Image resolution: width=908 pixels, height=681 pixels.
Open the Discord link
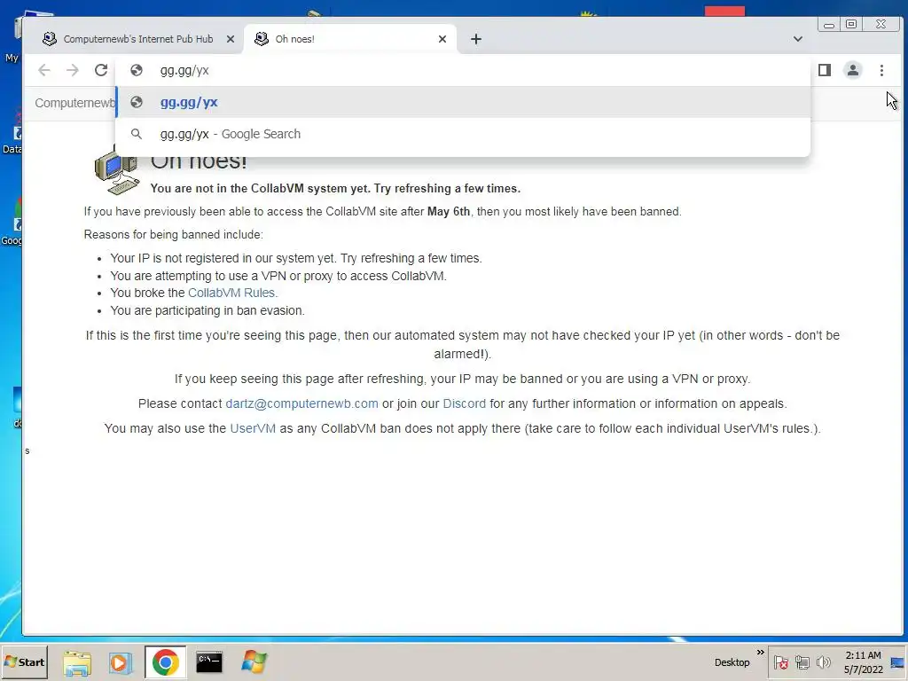click(x=465, y=403)
